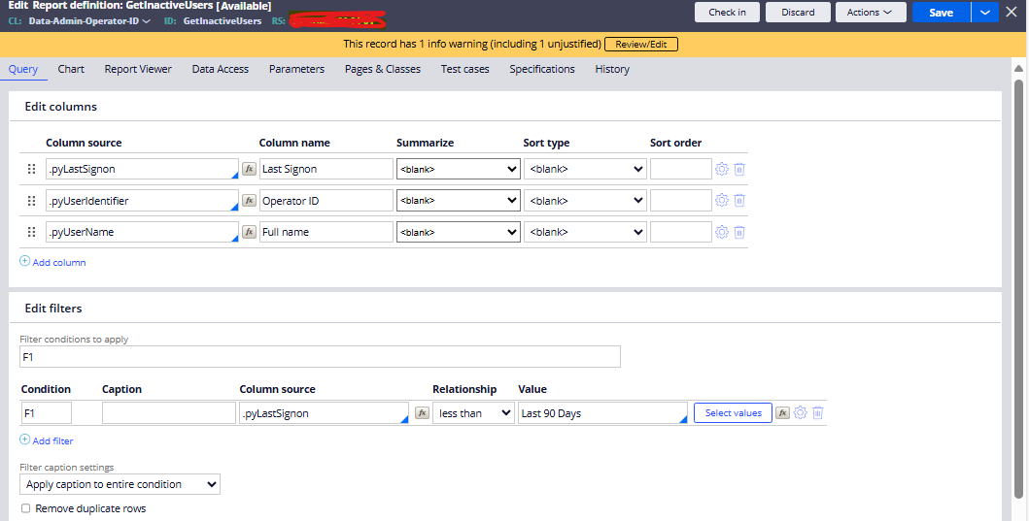The width and height of the screenshot is (1029, 521).
Task: Delete the Full name column row
Action: point(738,232)
